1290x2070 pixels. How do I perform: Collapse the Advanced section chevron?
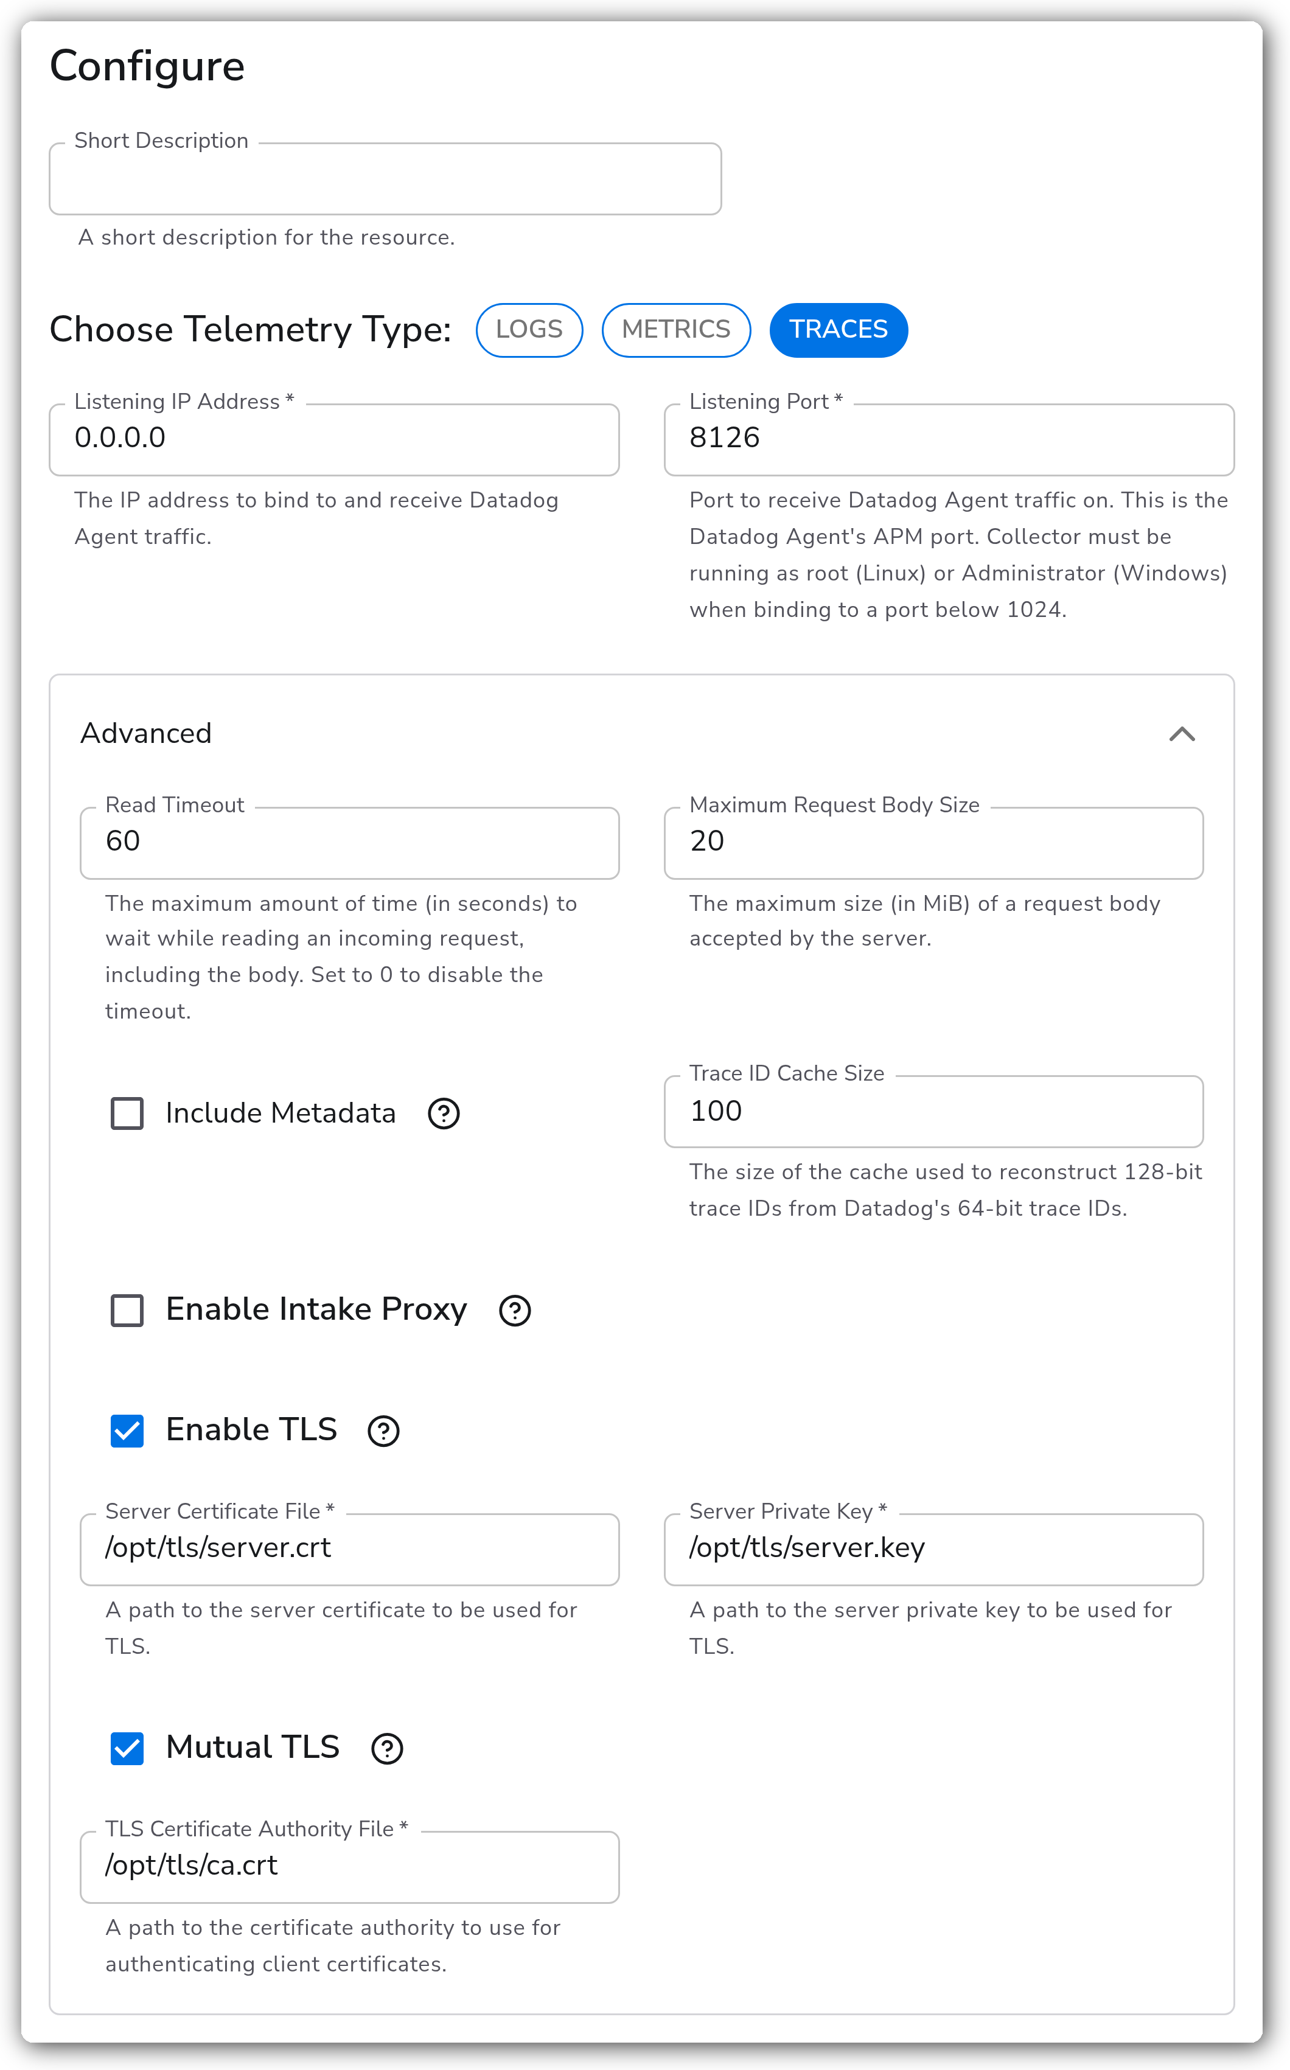coord(1182,733)
